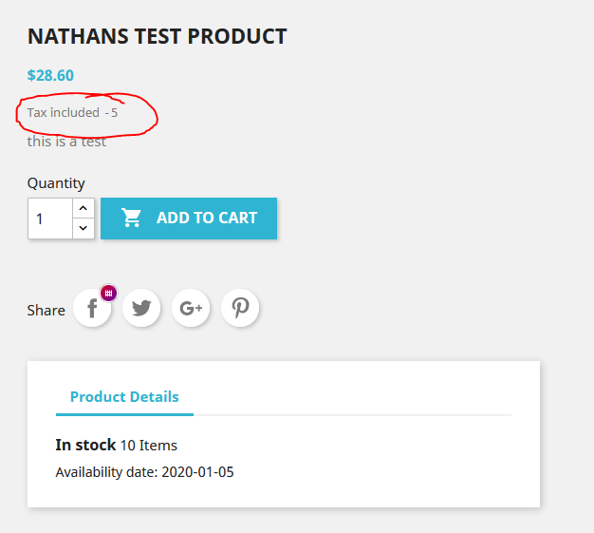Decrease quantity with down arrow
594x533 pixels.
tap(84, 228)
